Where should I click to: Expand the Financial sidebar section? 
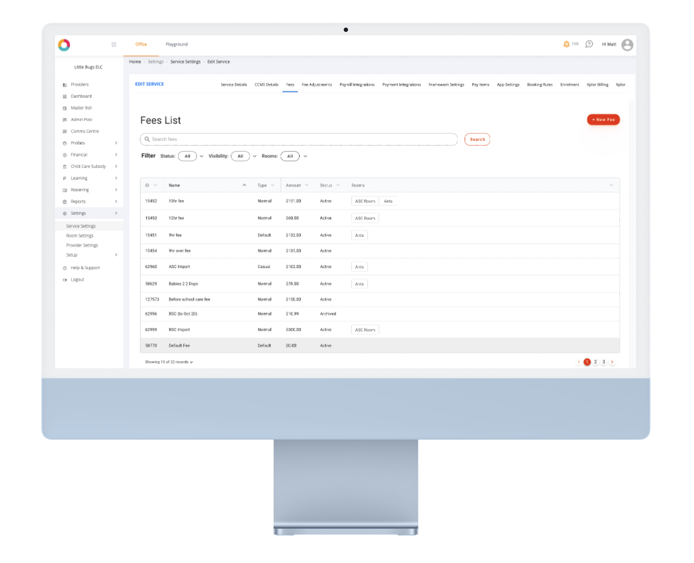pyautogui.click(x=79, y=155)
